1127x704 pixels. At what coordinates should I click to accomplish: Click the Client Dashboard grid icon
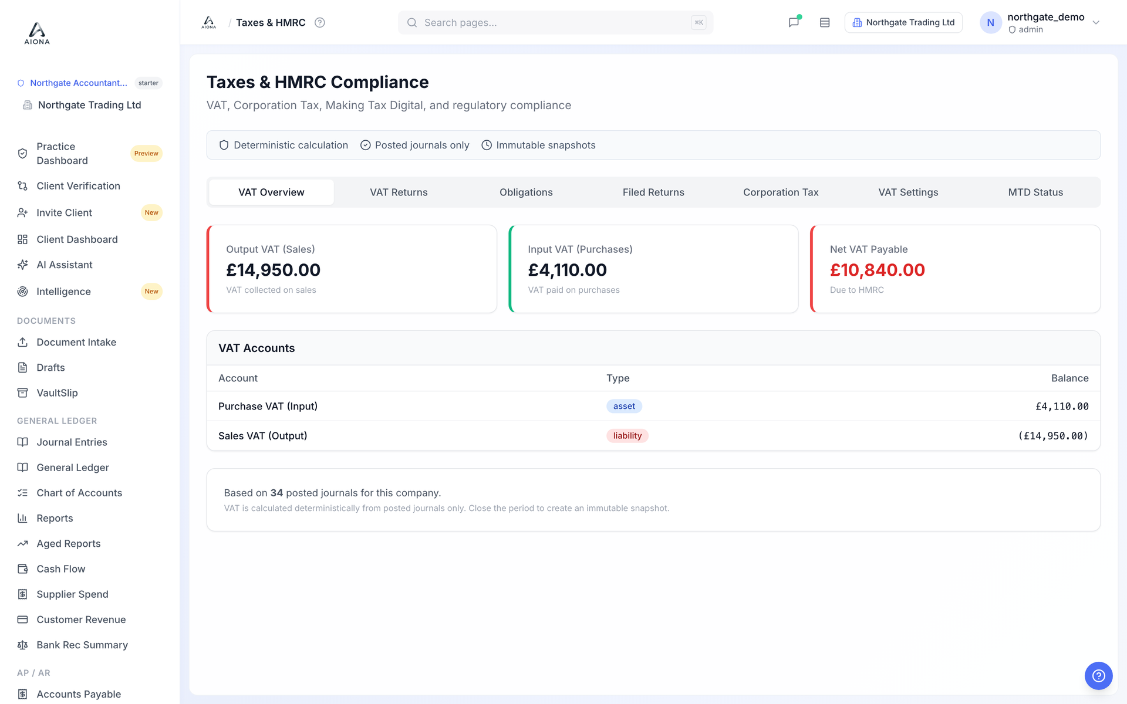(22, 239)
